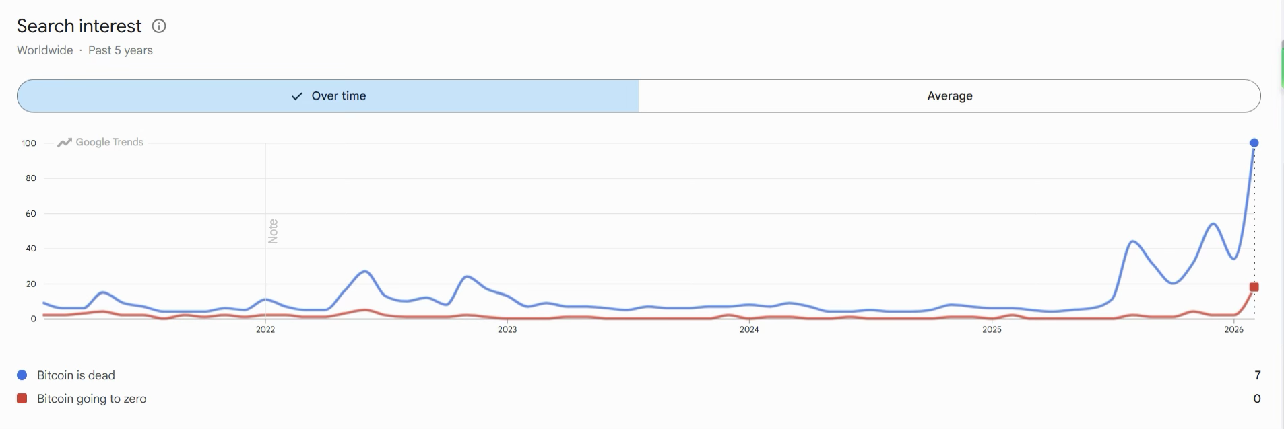The width and height of the screenshot is (1284, 429).
Task: Click the "Bitcoin going to zero" legend label
Action: (x=92, y=399)
